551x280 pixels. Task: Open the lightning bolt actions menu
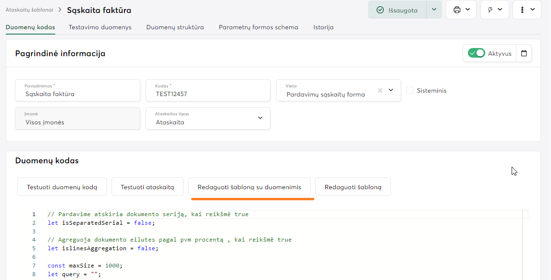tap(494, 10)
